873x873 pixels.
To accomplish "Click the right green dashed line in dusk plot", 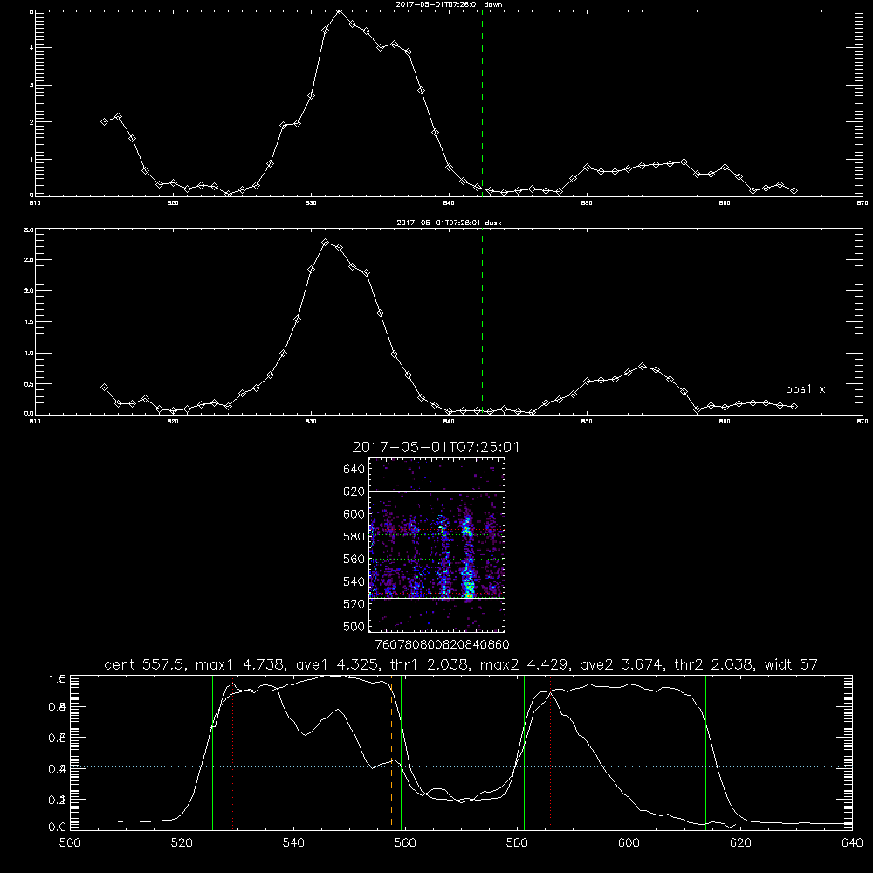I will [482, 321].
